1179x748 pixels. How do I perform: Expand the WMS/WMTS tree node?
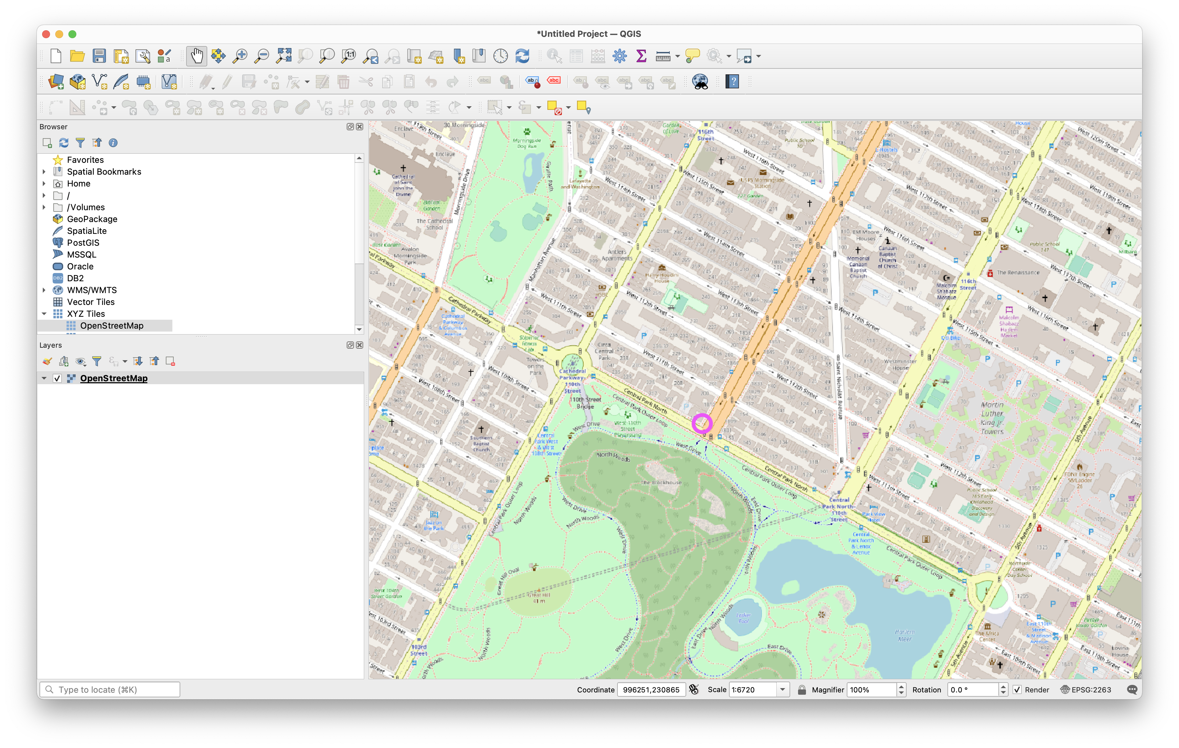(x=44, y=290)
